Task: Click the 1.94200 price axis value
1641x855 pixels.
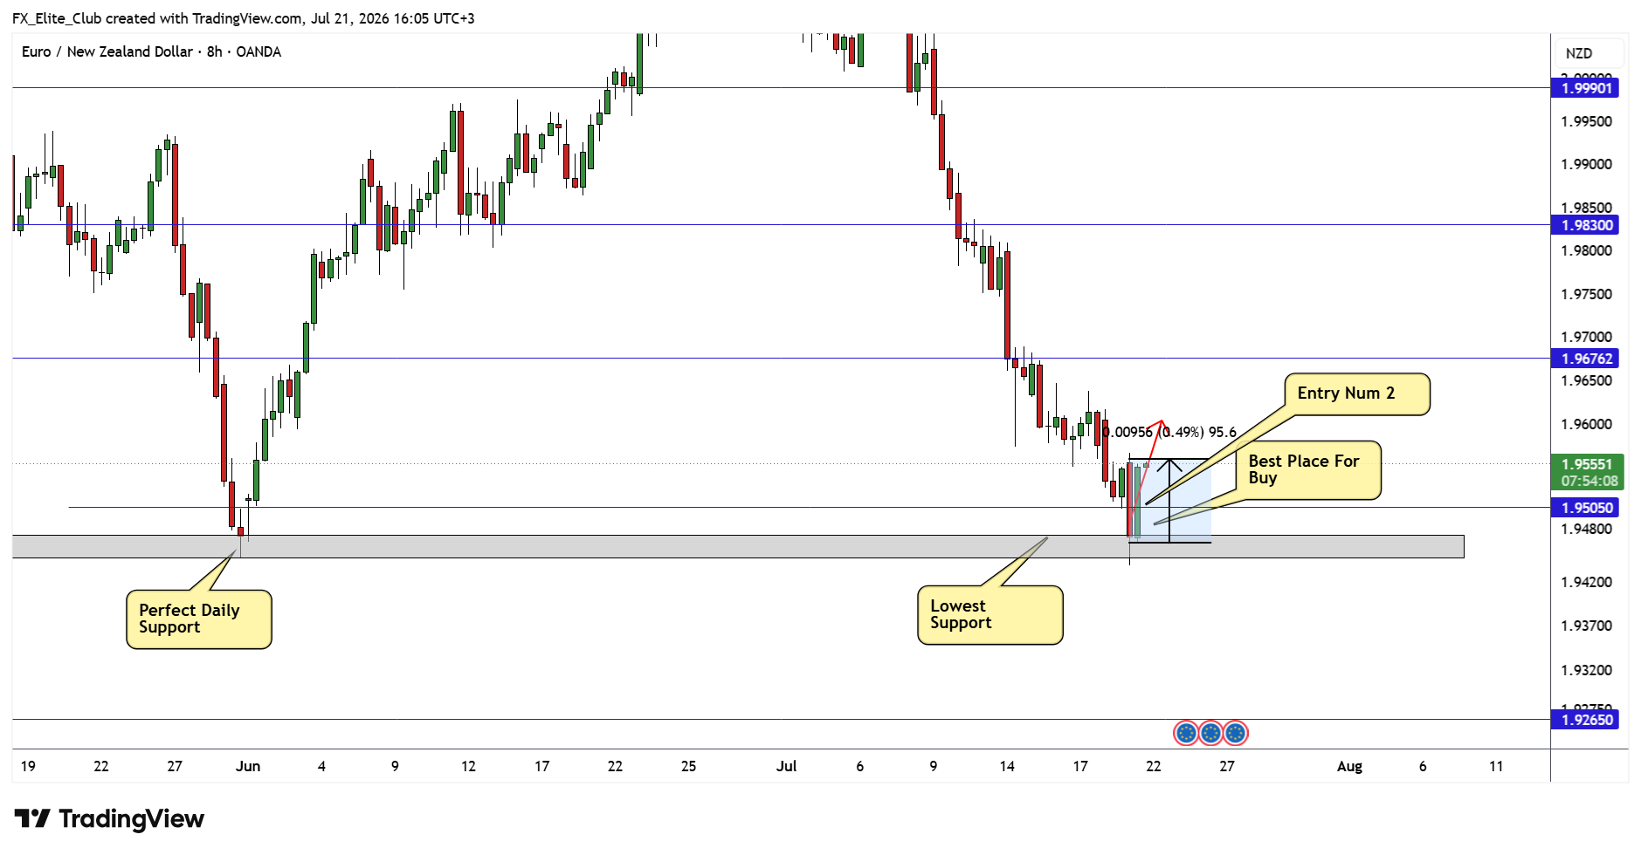Action: click(1586, 582)
